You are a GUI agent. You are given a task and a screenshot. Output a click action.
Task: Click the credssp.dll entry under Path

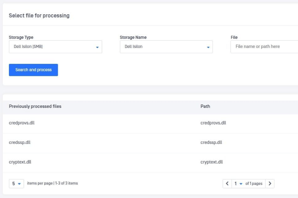pos(211,142)
